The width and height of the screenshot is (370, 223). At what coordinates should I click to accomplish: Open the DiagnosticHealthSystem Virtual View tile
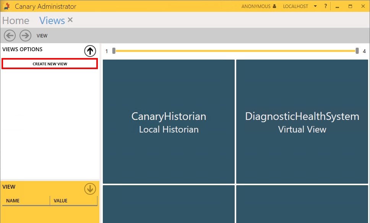[x=302, y=122]
